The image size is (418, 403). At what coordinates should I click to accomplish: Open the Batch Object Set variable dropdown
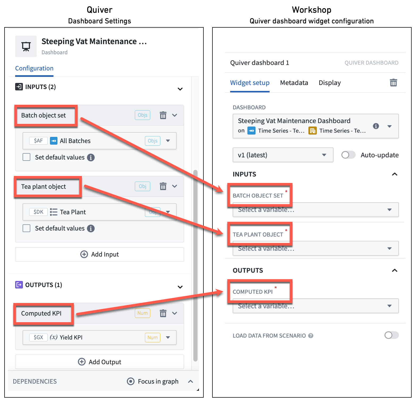(316, 209)
